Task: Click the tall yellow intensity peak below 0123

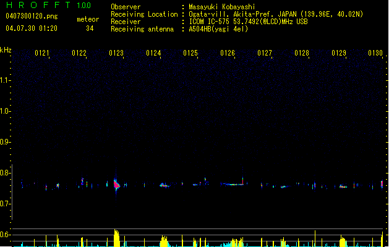Action: [x=116, y=238]
